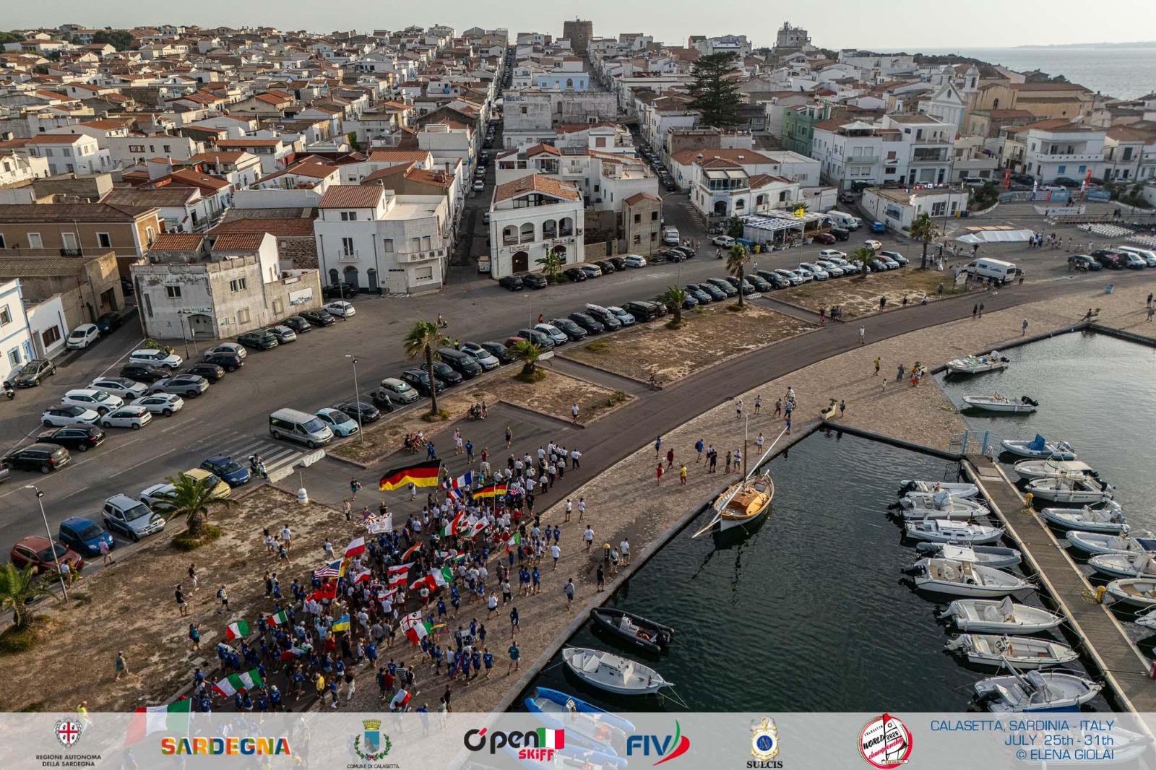Click the text "CALASETTA, SARDINIA - ITALY"

[1022, 725]
